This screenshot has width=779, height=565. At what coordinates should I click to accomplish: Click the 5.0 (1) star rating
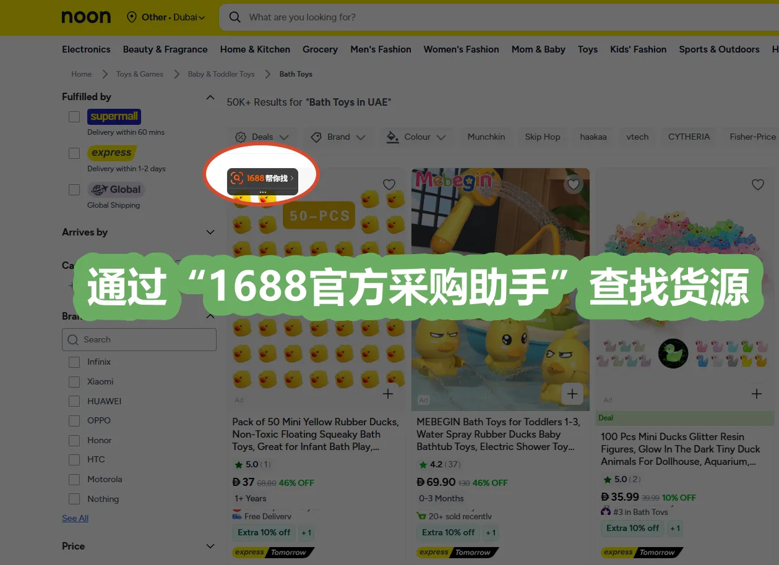[252, 464]
